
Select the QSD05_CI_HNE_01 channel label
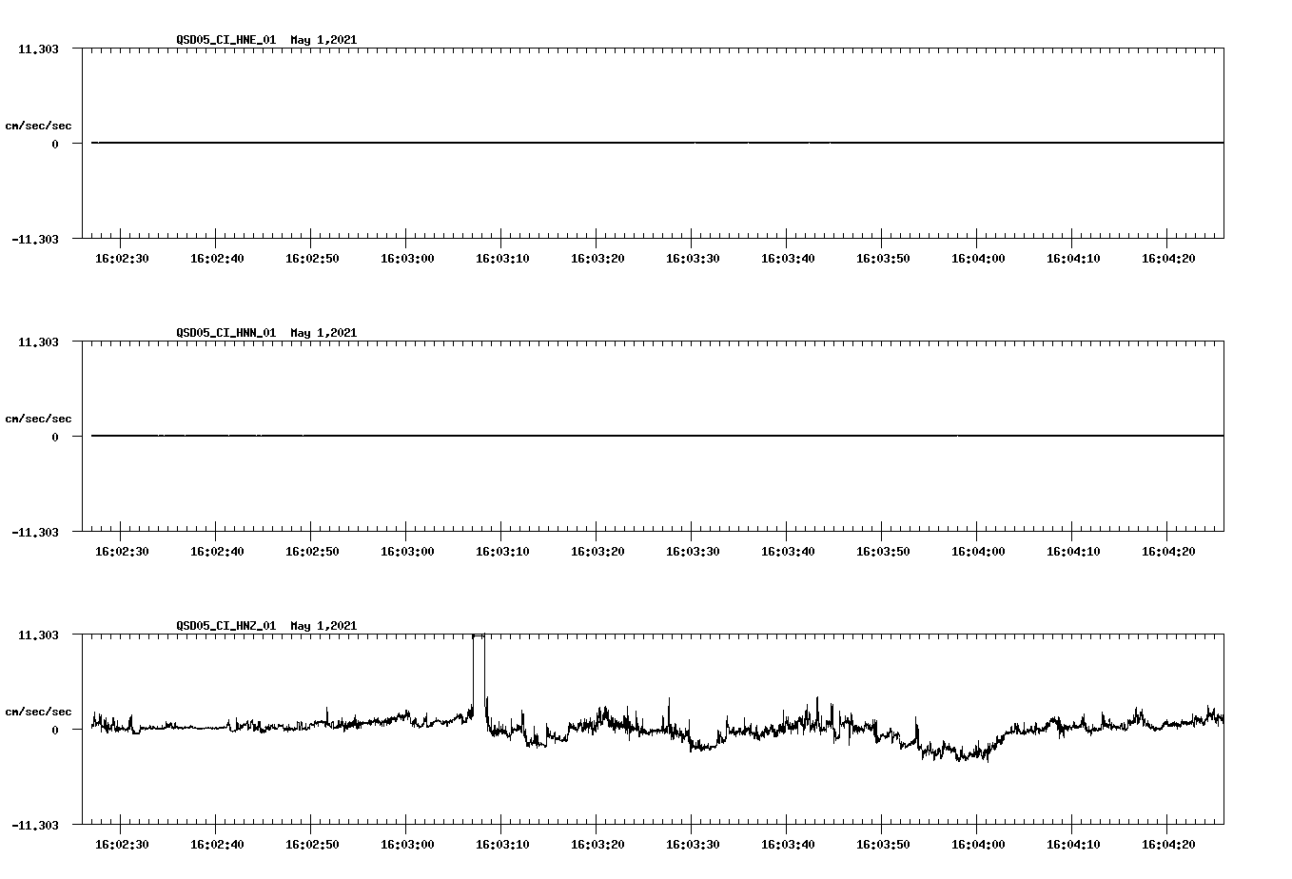coord(223,40)
